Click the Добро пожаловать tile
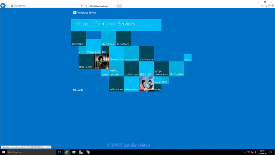 click(x=161, y=69)
